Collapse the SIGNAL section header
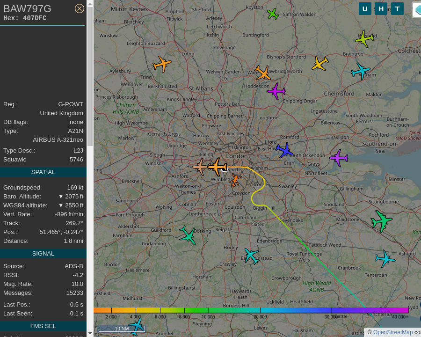 coord(43,253)
